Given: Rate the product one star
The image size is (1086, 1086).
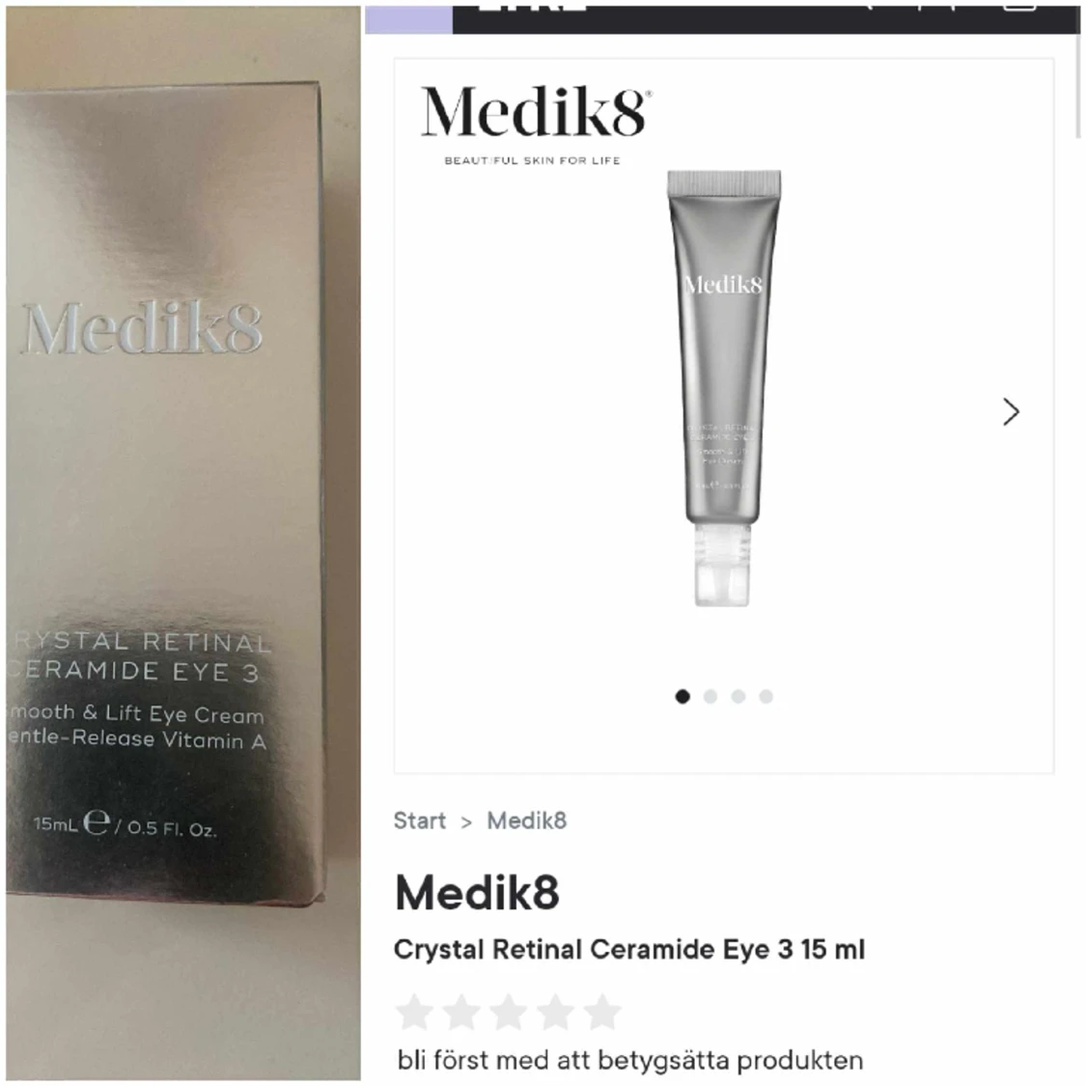Looking at the screenshot, I should [414, 1013].
